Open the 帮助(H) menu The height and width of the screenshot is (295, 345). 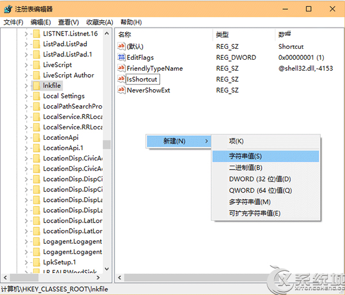click(131, 22)
